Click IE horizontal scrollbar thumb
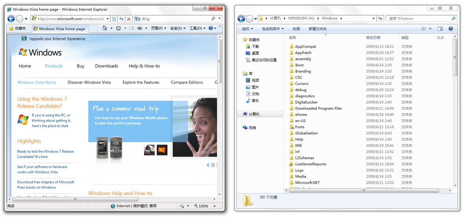 click(x=76, y=199)
